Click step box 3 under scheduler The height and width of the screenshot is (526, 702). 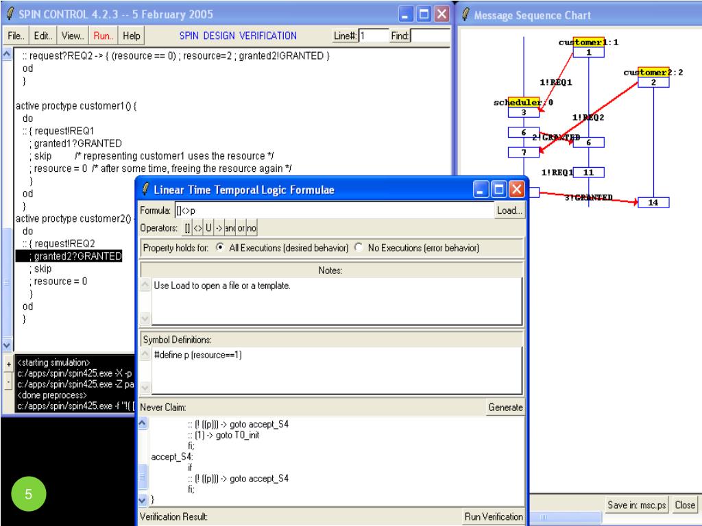coord(523,112)
